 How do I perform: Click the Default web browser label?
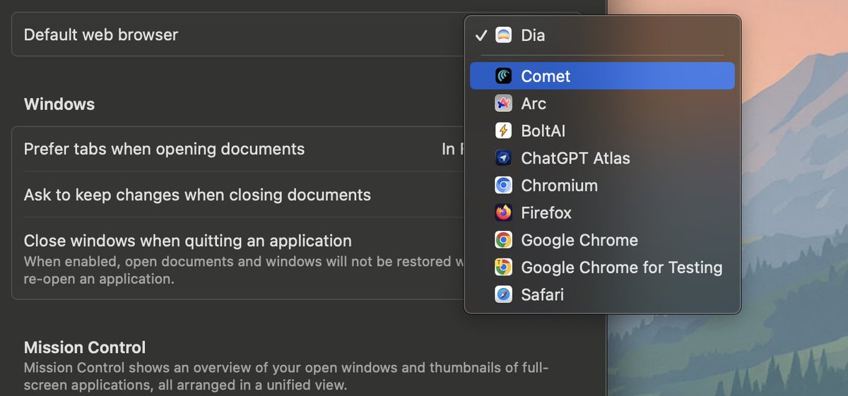tap(101, 34)
